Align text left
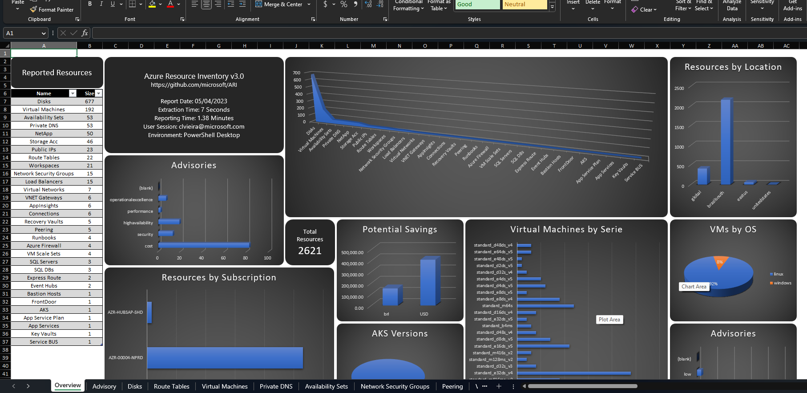 [x=195, y=4]
